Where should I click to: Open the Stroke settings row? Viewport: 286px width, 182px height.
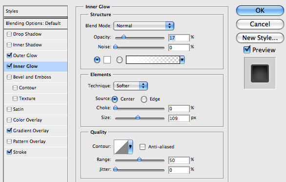point(36,152)
